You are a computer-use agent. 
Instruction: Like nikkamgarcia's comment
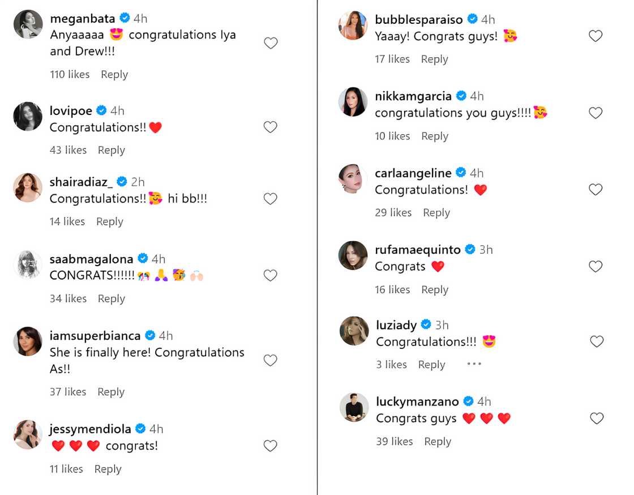click(x=596, y=113)
